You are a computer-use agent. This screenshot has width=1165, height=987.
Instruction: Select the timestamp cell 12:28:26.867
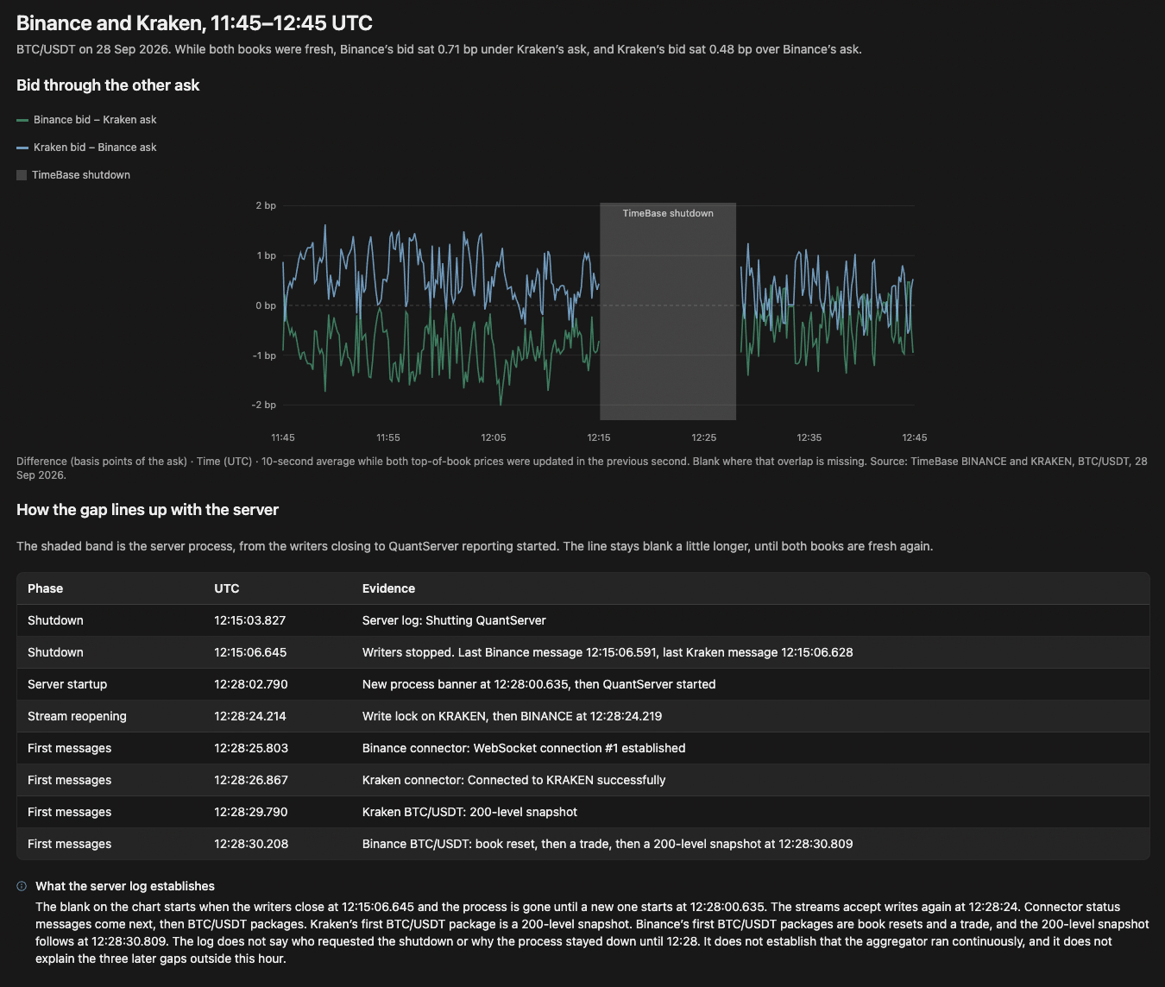251,780
